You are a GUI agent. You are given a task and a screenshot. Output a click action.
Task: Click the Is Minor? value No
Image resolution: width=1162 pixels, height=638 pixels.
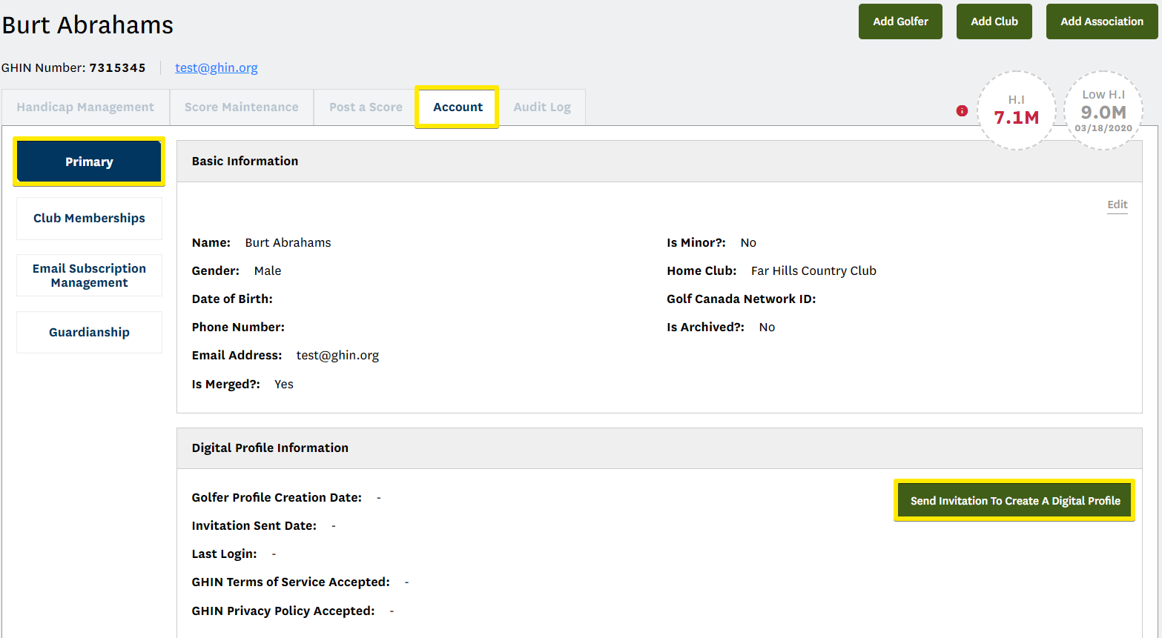(x=748, y=243)
